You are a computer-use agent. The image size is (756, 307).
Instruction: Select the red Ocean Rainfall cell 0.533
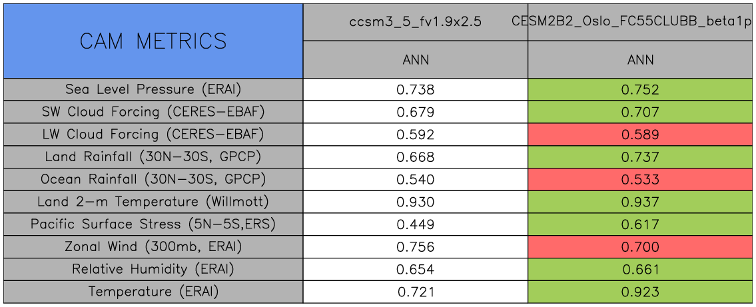[640, 179]
